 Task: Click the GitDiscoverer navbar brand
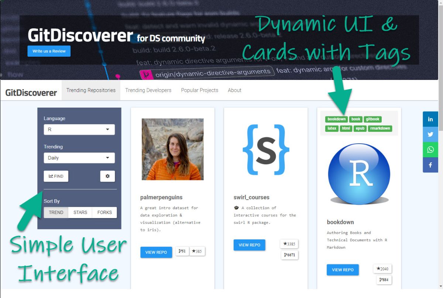click(31, 92)
